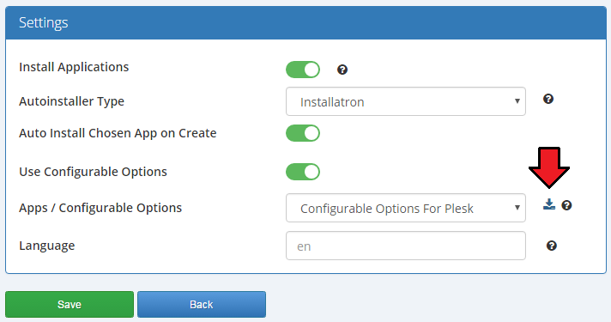Click the Autoinstaller Type label
This screenshot has width=611, height=322.
71,101
